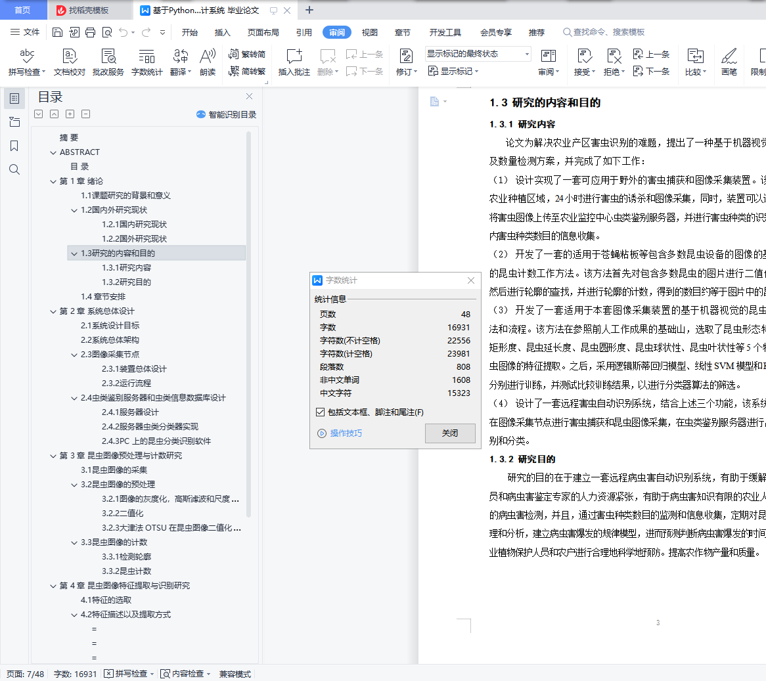Select 4.1特征的选取 in outline
The height and width of the screenshot is (681, 766).
pos(106,600)
